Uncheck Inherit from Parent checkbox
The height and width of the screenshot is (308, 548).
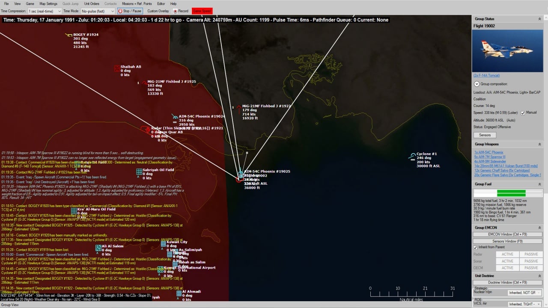click(475, 247)
